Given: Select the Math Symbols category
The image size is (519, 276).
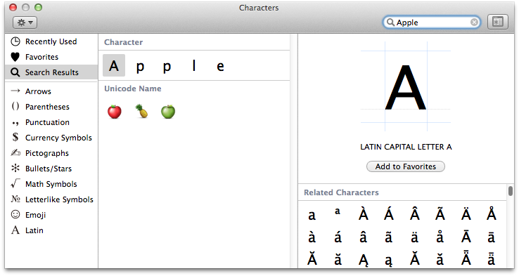Looking at the screenshot, I should (51, 184).
